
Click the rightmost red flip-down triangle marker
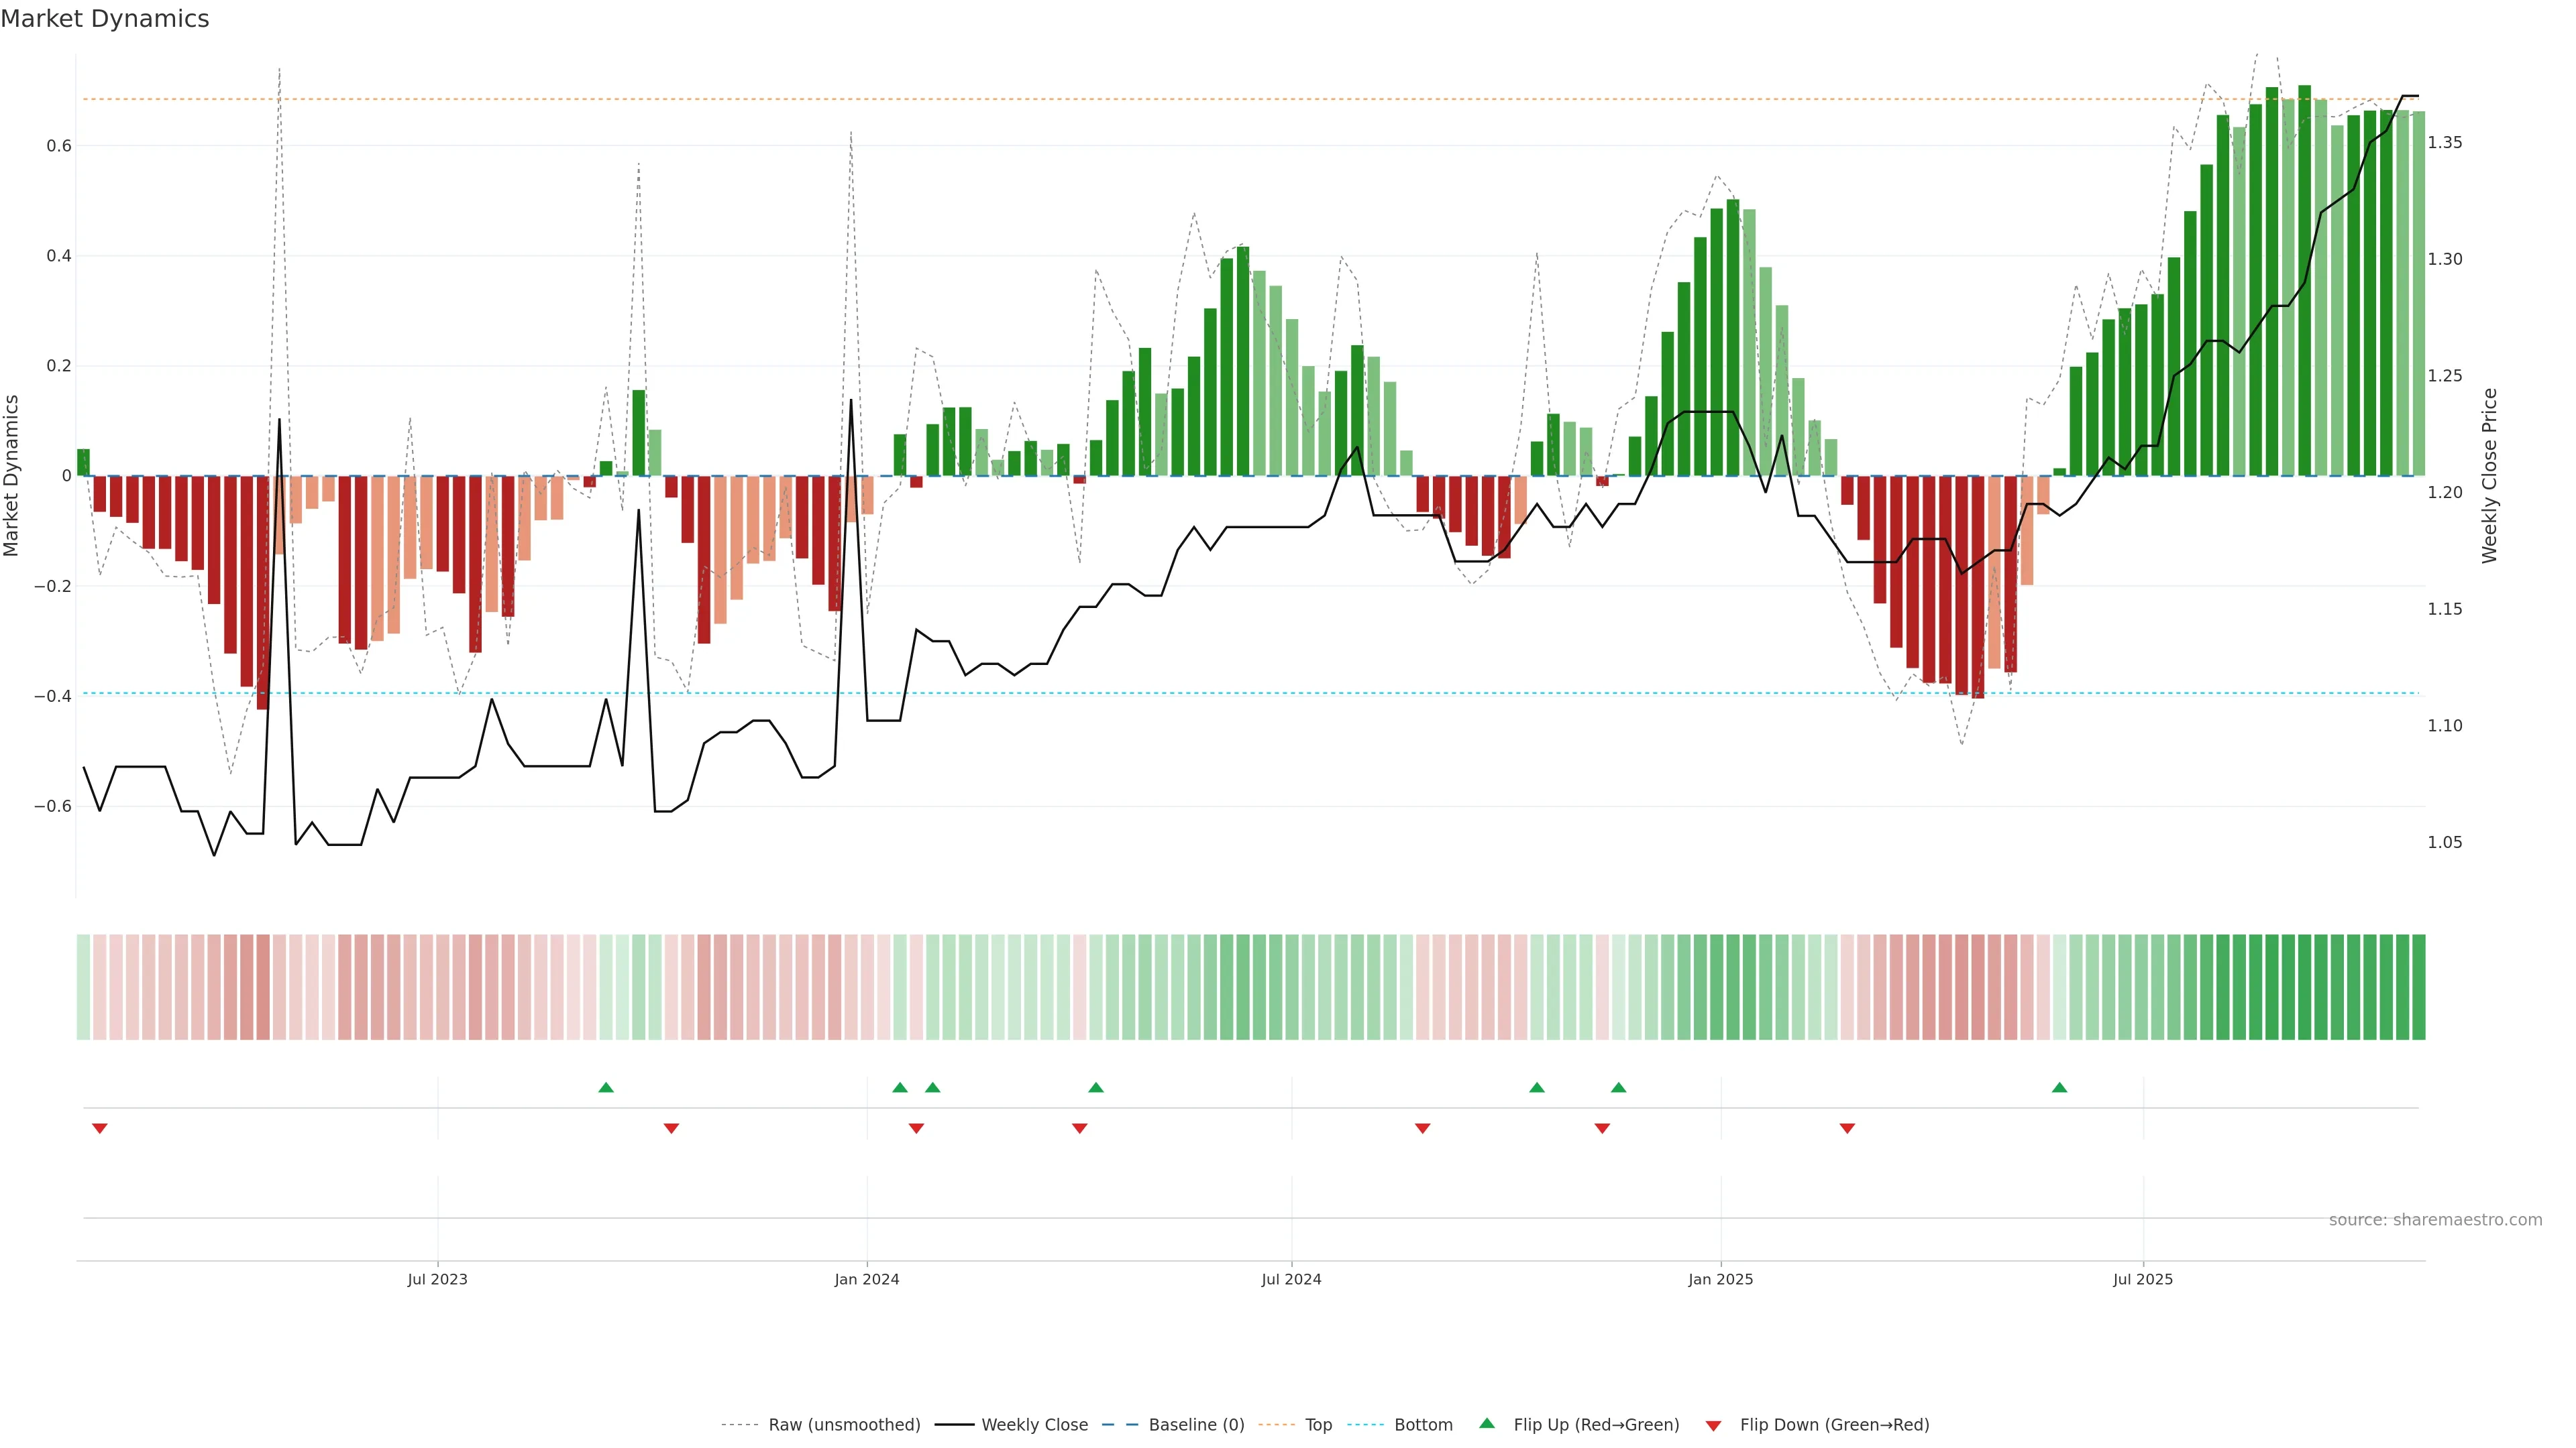pos(1847,1128)
